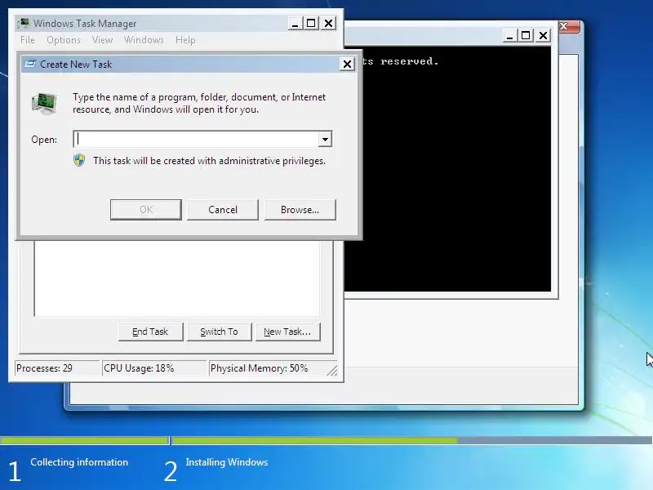Open the Help menu in Task Manager
This screenshot has width=653, height=490.
pyautogui.click(x=185, y=40)
